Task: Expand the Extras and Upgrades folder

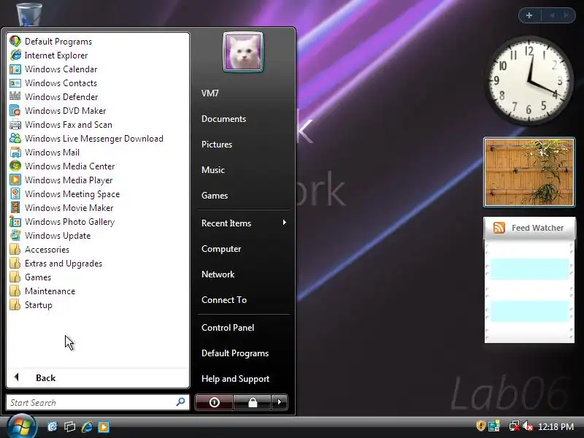Action: pos(55,264)
